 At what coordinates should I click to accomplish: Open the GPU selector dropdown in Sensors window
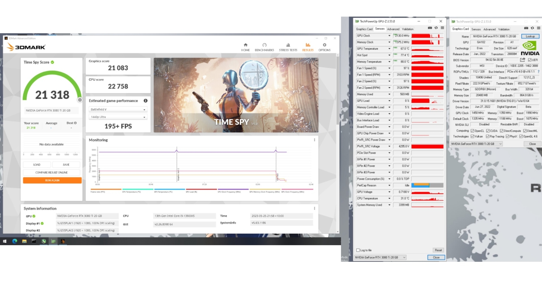(x=380, y=257)
